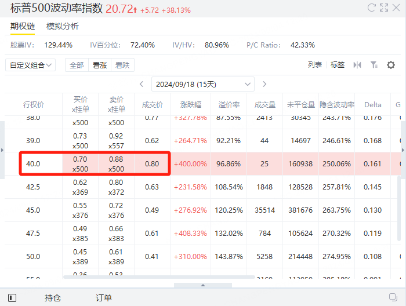Select the 看跌 put filter
This screenshot has height=306, width=406.
(122, 65)
